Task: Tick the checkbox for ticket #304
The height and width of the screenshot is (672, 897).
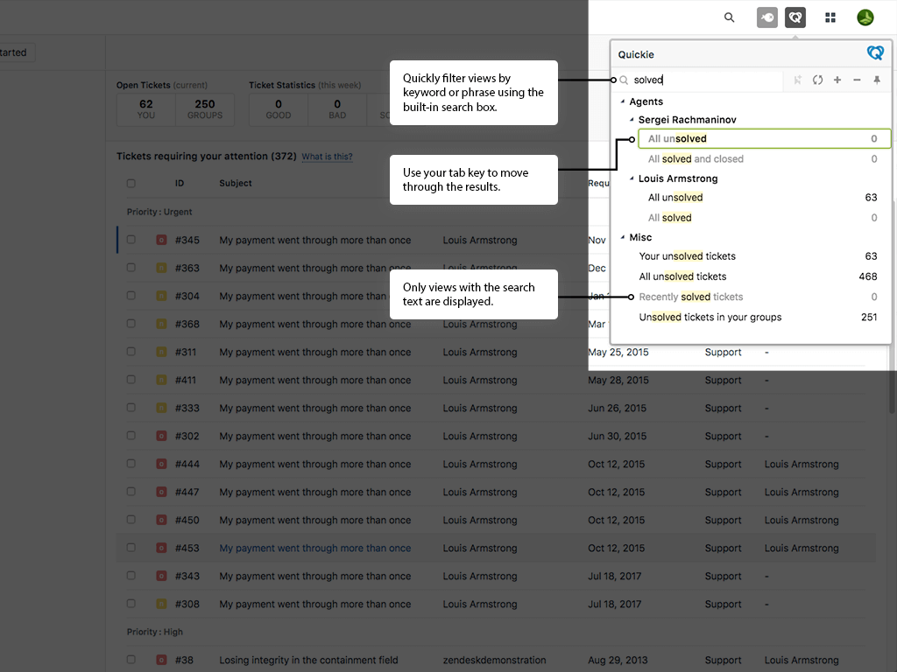Action: [131, 296]
